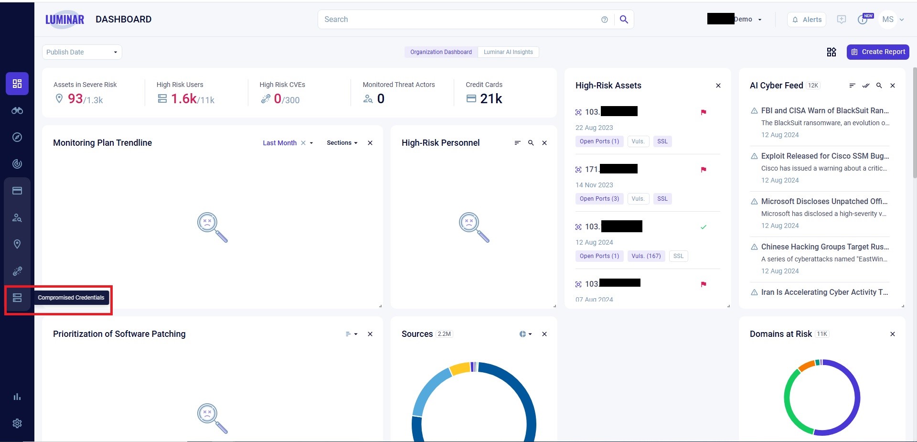Click the High Risk CVEs stat
This screenshot has width=917, height=442.
coord(282,93)
